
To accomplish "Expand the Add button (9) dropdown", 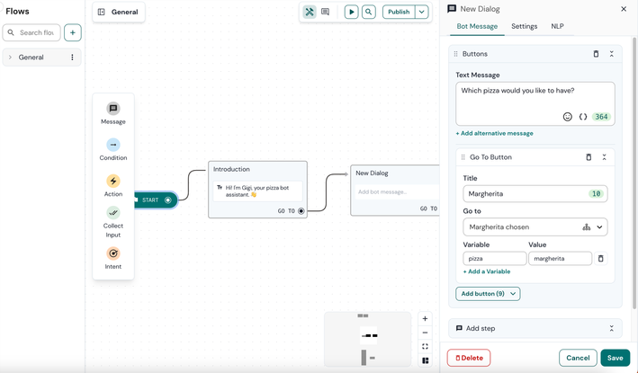I will pos(513,294).
